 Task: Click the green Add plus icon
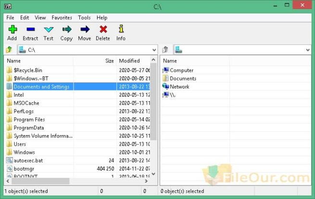[x=13, y=29]
